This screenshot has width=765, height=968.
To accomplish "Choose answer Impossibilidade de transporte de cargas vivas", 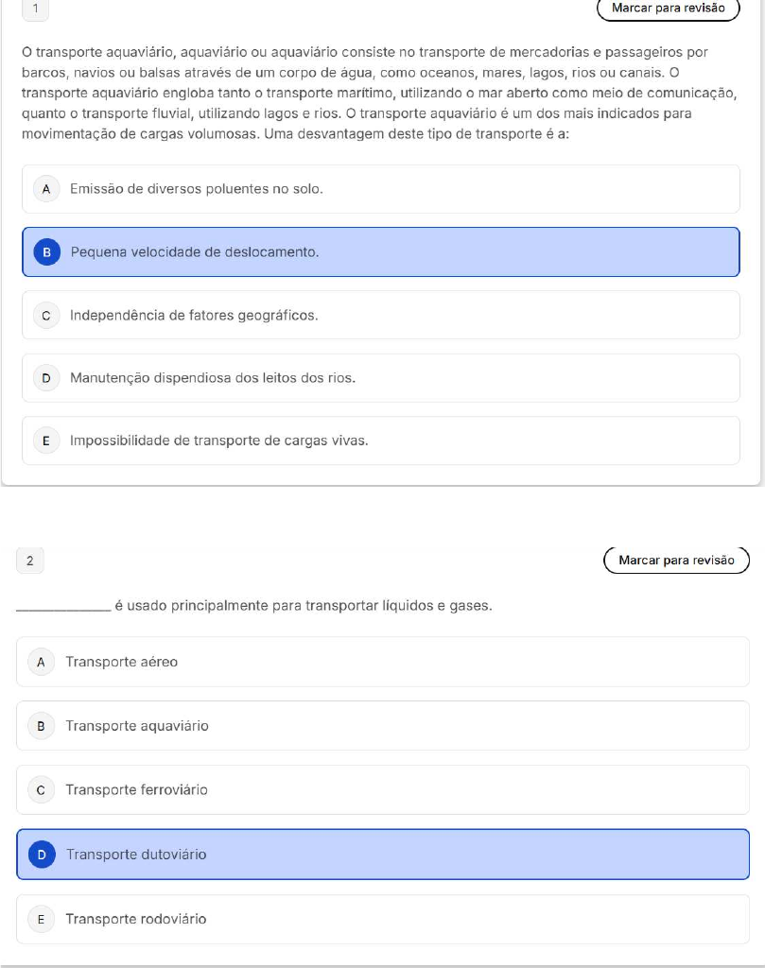I will coord(381,441).
